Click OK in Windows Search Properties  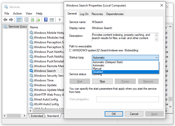tap(114, 114)
